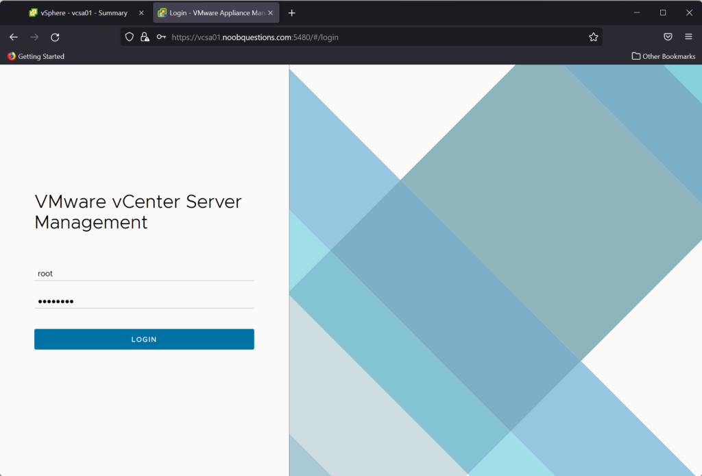Click the VMware vCenter Server Management heading
This screenshot has height=476, width=702.
click(x=138, y=212)
